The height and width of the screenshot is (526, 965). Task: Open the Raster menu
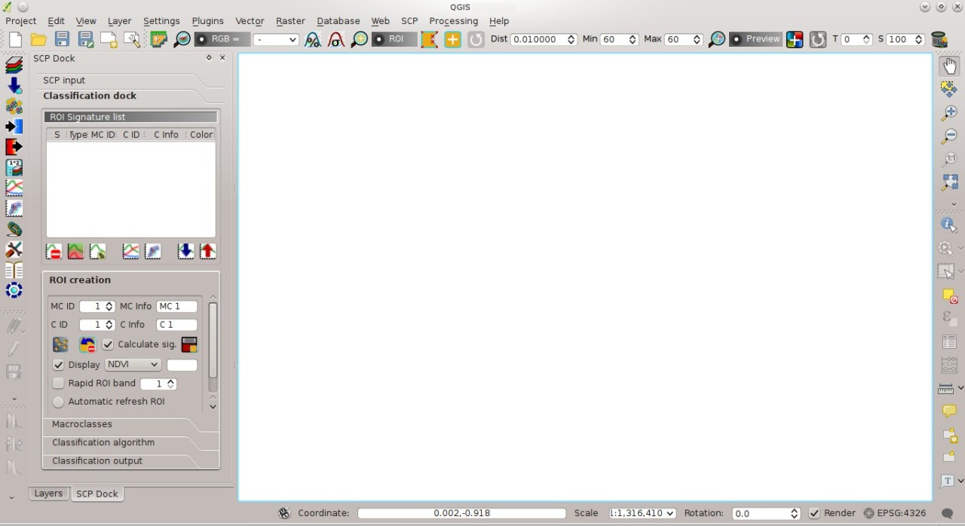tap(290, 21)
